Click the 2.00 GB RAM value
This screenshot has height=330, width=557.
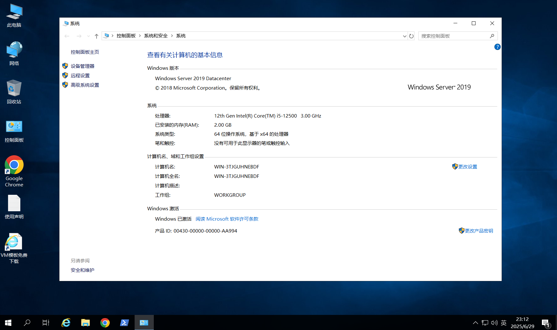point(223,125)
